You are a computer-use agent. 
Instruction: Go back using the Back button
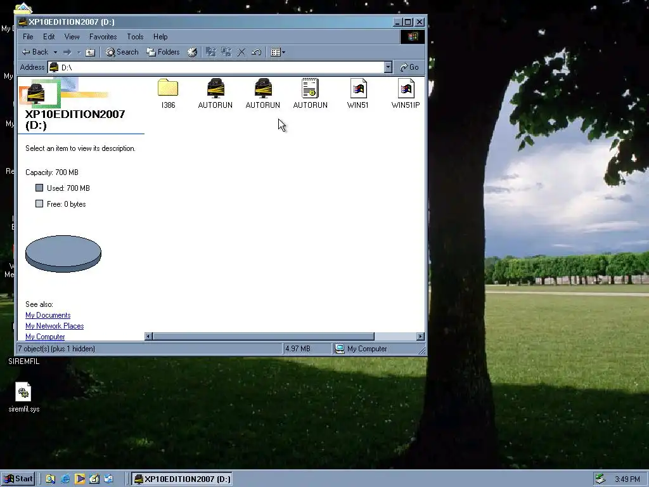tap(35, 52)
